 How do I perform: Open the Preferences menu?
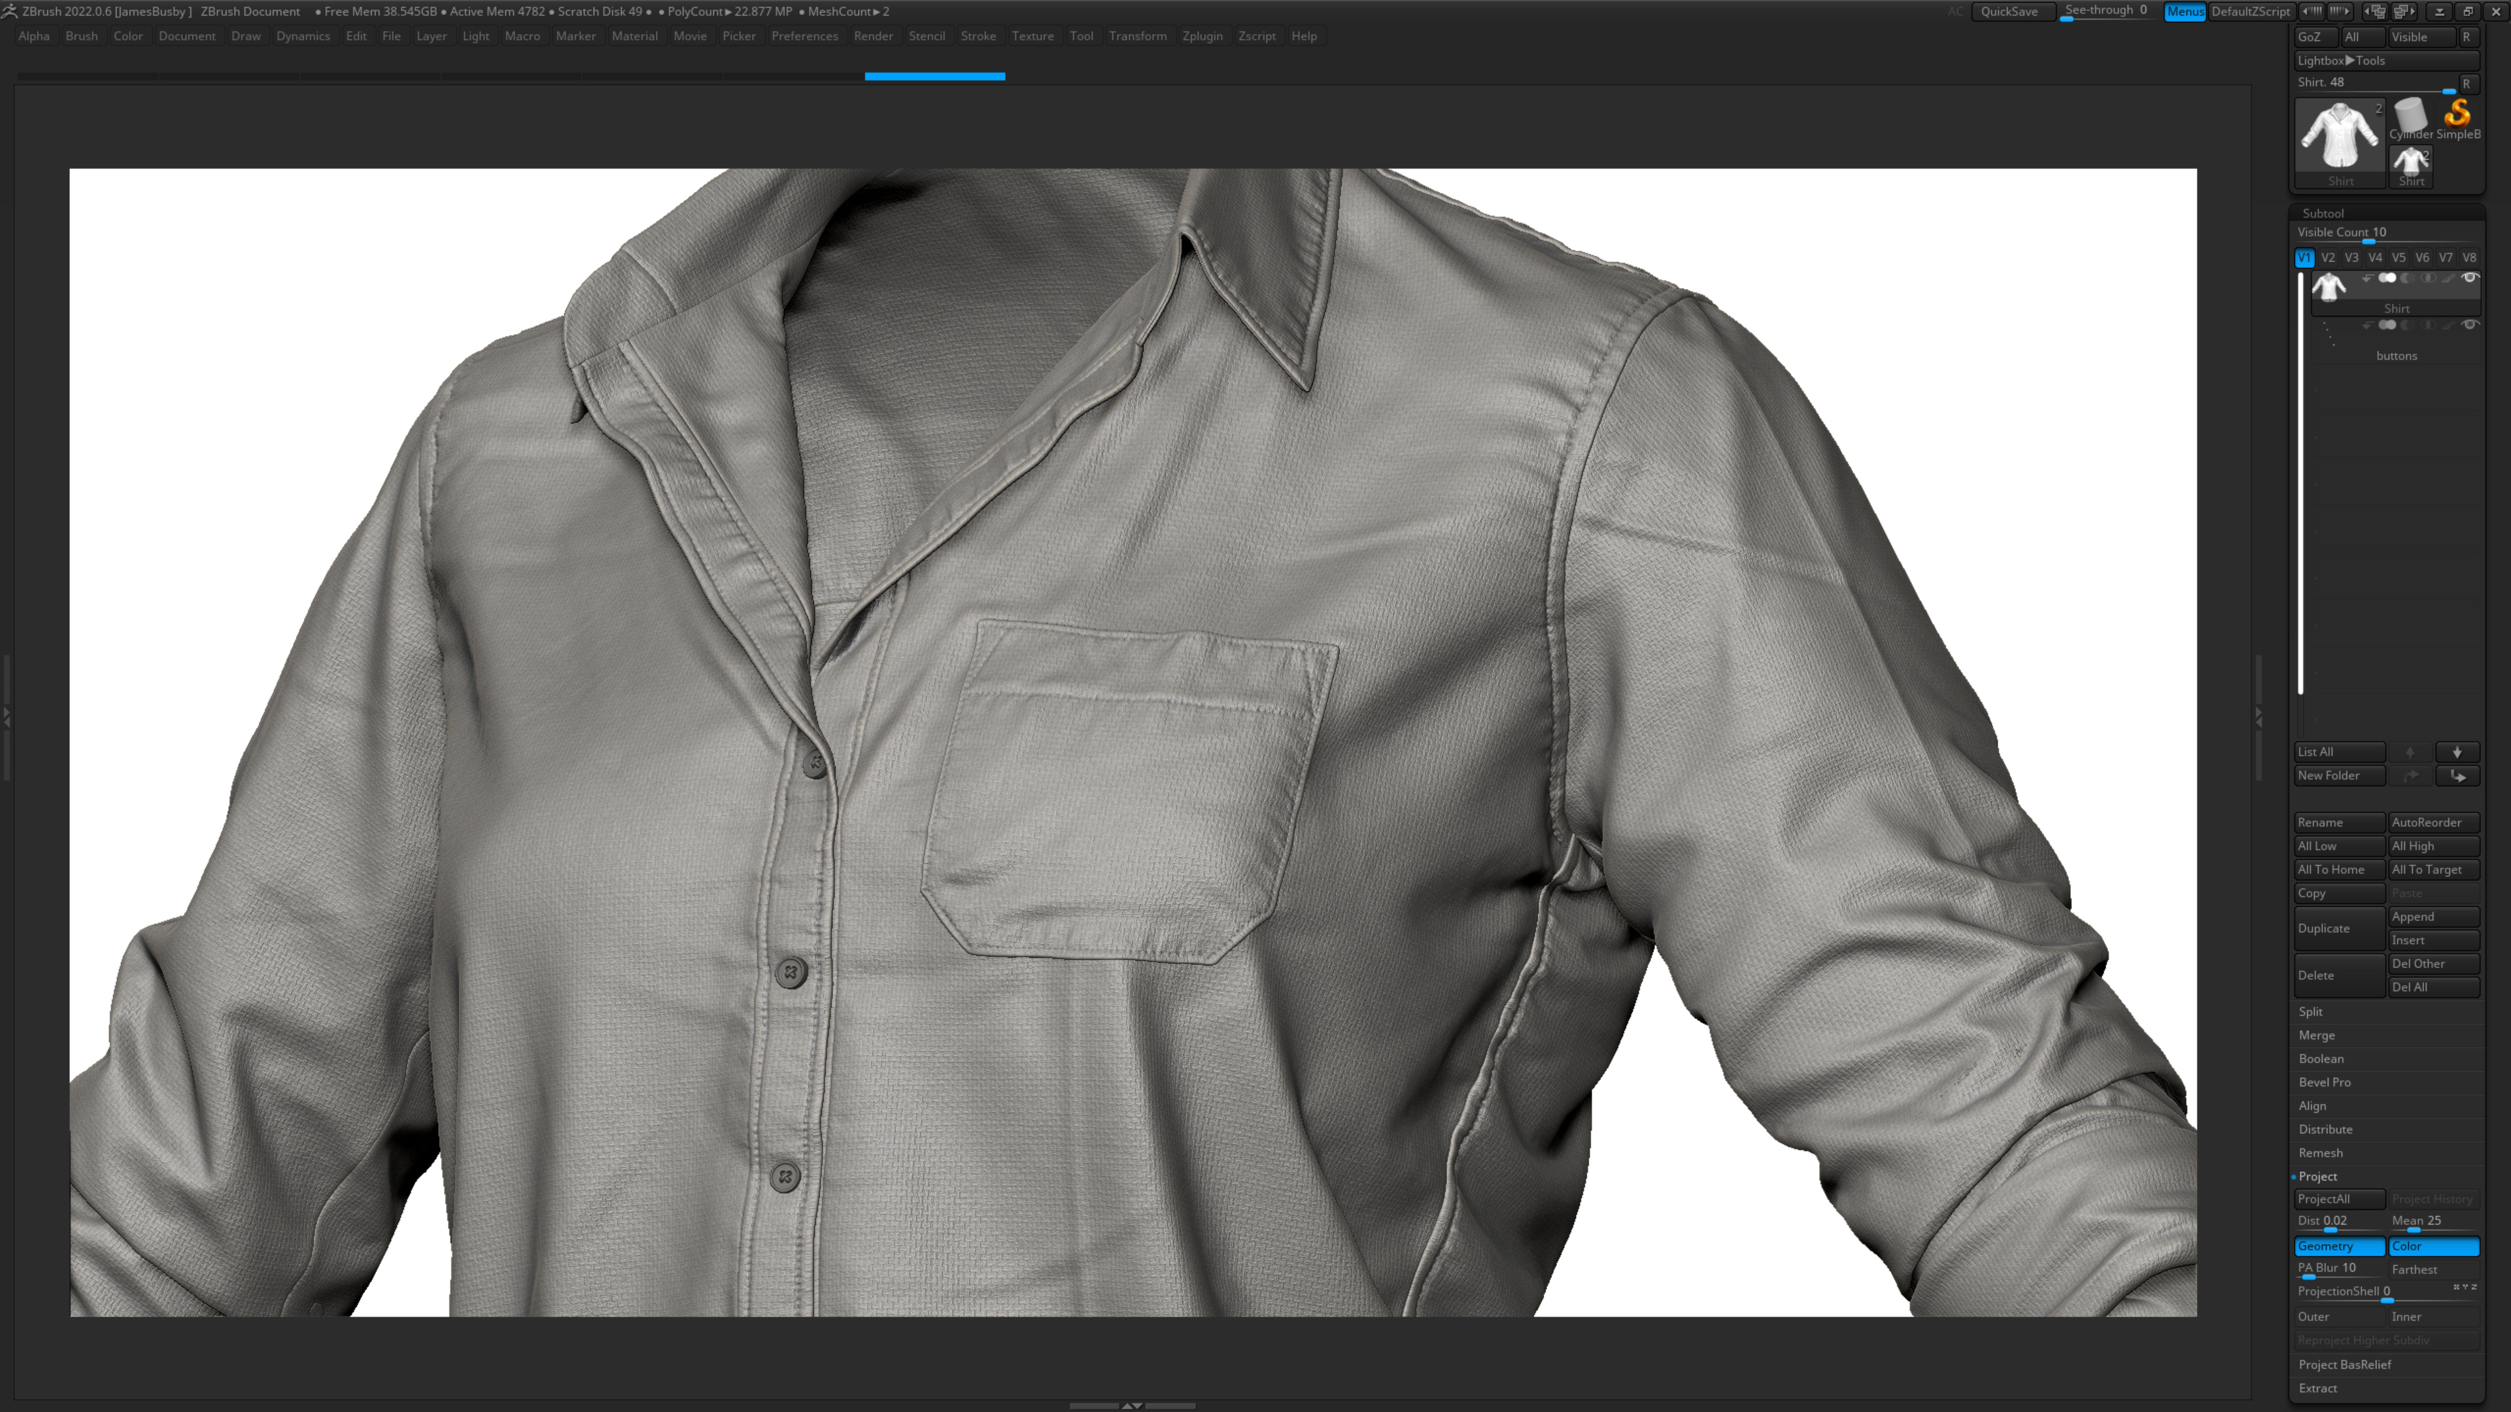(x=804, y=36)
